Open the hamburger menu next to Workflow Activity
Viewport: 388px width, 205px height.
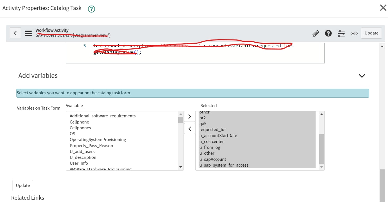coord(28,33)
